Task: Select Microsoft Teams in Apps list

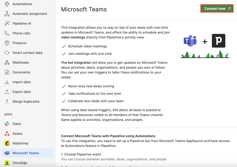Action: (x=28, y=153)
